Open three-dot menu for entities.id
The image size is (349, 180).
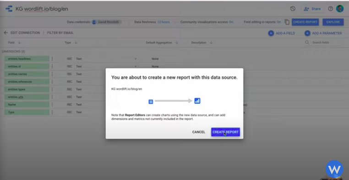(x=52, y=66)
